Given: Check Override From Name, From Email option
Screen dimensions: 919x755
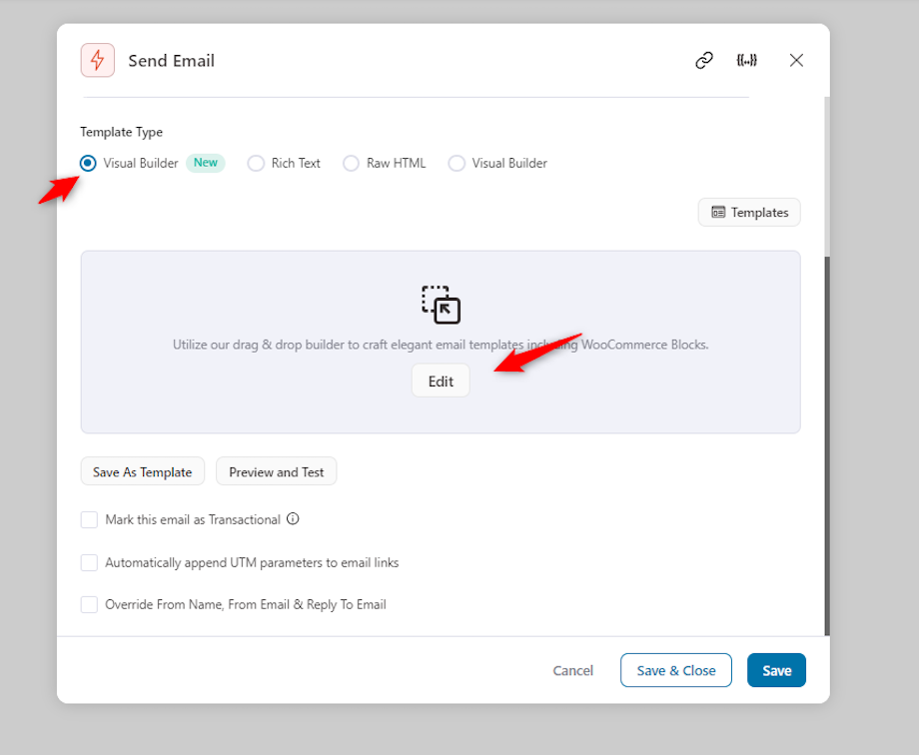Looking at the screenshot, I should [89, 604].
